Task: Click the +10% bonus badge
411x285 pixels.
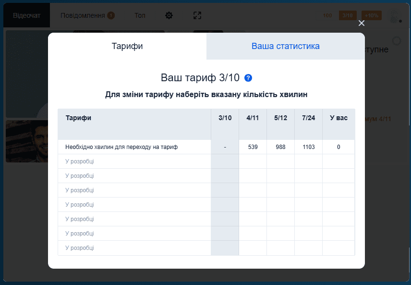Action: pos(371,15)
